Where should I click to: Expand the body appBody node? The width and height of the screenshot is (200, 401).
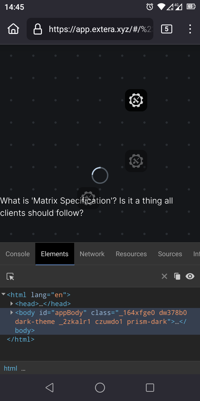pyautogui.click(x=12, y=312)
